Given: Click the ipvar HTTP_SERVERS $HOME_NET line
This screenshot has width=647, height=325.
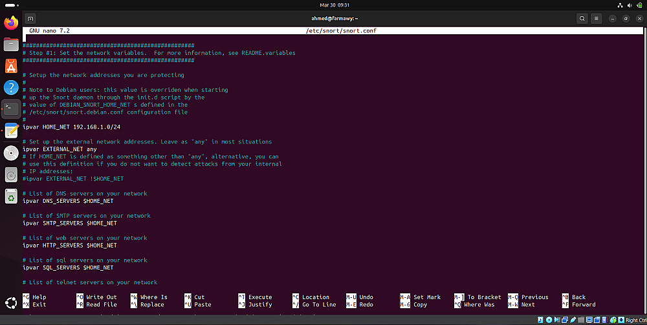Looking at the screenshot, I should click(x=70, y=246).
